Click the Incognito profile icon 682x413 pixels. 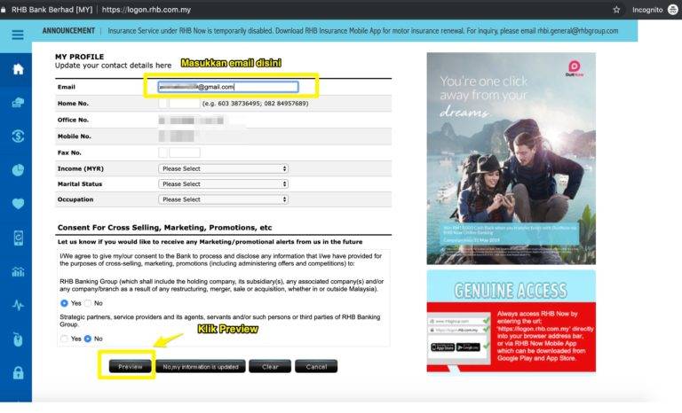click(673, 10)
